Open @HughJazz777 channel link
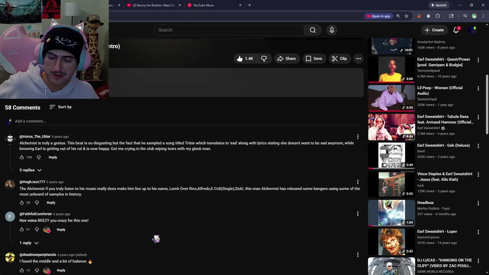 pyautogui.click(x=32, y=182)
